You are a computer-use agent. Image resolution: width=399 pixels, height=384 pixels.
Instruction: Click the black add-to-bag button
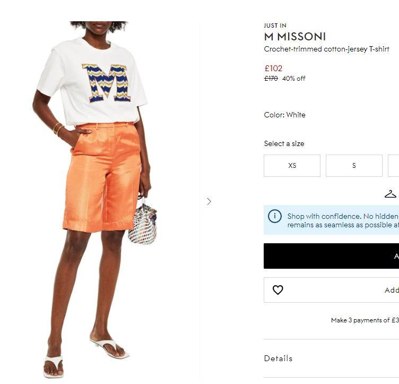[x=331, y=256]
